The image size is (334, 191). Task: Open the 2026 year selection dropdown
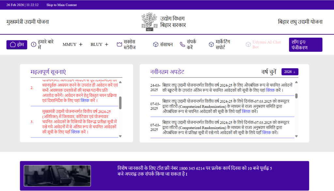(x=290, y=72)
